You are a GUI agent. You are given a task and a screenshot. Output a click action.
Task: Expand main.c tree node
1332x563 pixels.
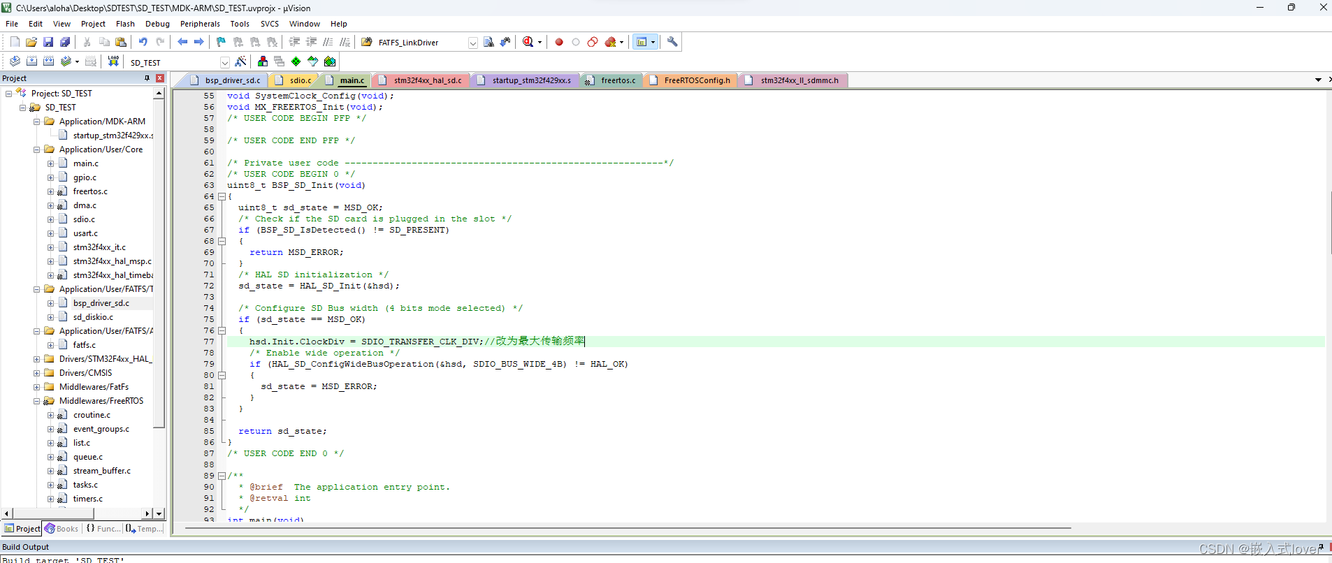tap(50, 163)
